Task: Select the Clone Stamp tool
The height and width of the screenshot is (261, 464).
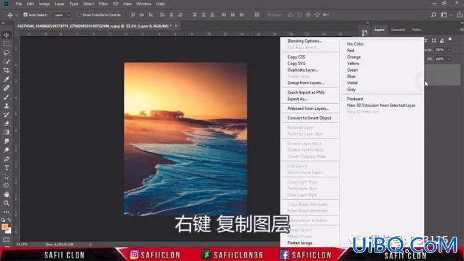Action: pos(6,106)
